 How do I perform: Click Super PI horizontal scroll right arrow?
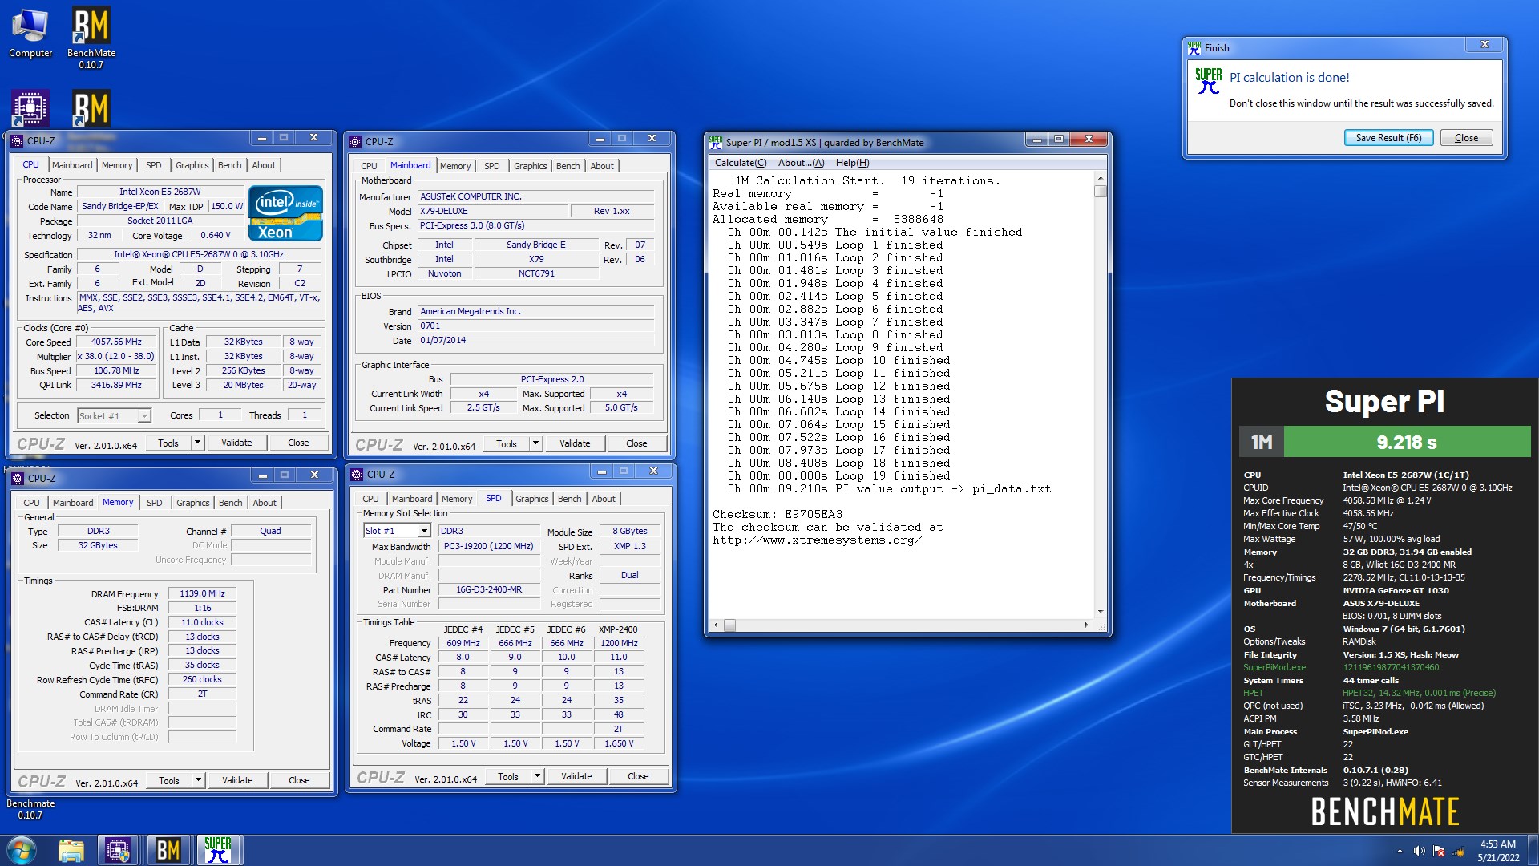click(x=1086, y=625)
